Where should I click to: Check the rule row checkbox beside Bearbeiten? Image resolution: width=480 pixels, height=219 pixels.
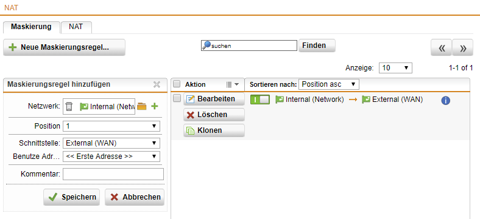pyautogui.click(x=176, y=98)
